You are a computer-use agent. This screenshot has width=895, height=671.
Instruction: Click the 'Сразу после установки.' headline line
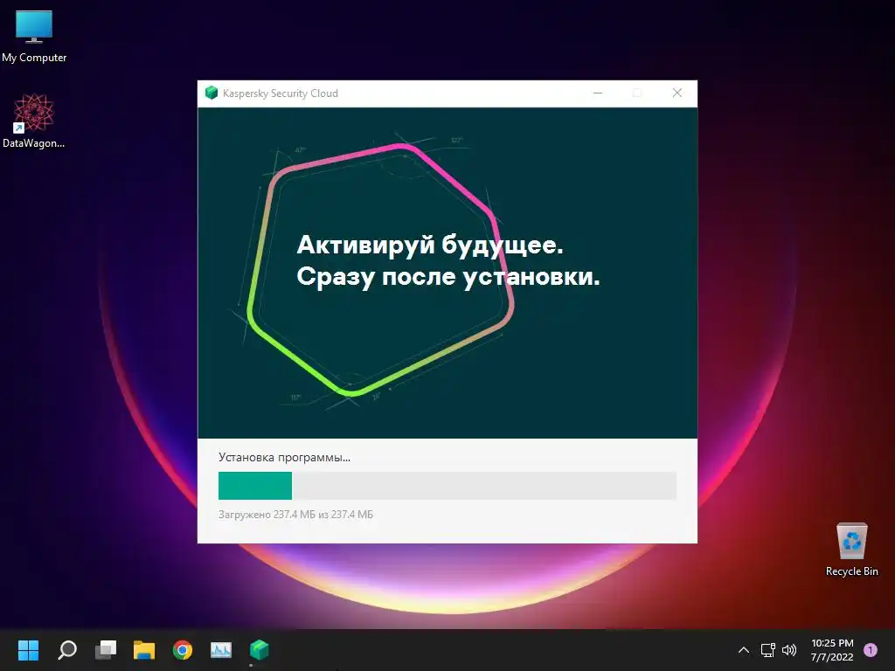point(448,277)
